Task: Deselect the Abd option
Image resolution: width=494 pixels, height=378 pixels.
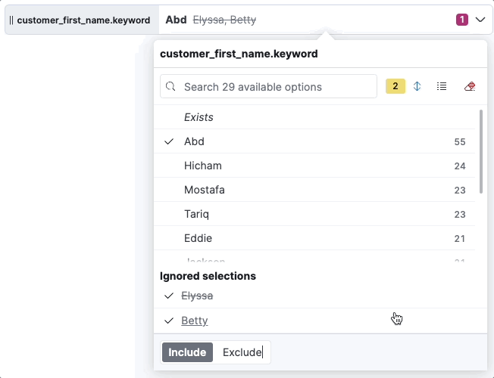Action: (194, 141)
